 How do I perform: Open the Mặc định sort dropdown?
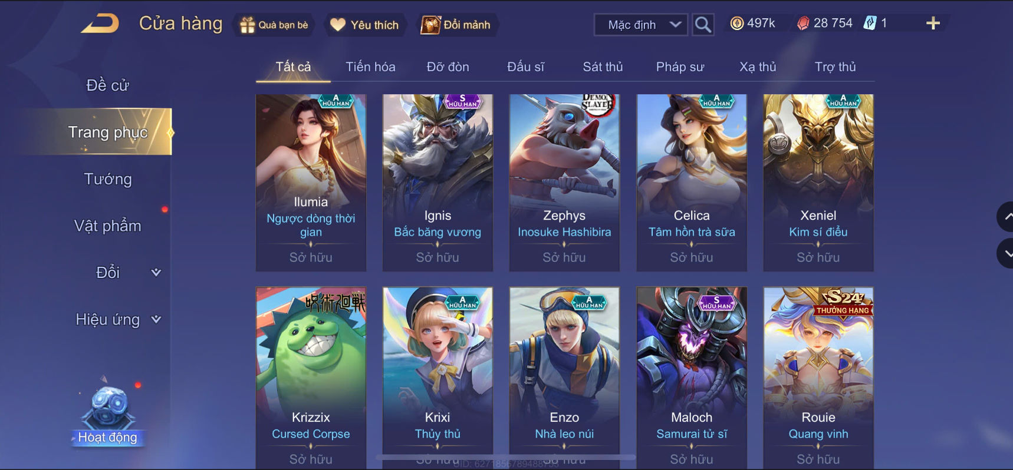click(640, 25)
